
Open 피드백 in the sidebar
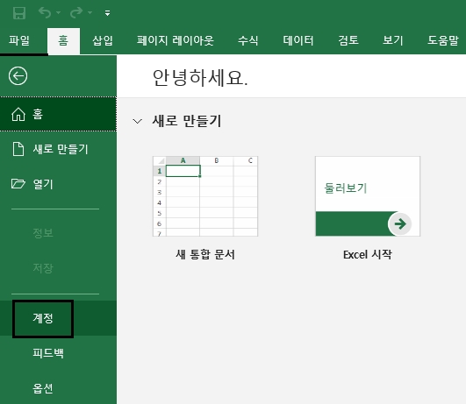pyautogui.click(x=58, y=353)
